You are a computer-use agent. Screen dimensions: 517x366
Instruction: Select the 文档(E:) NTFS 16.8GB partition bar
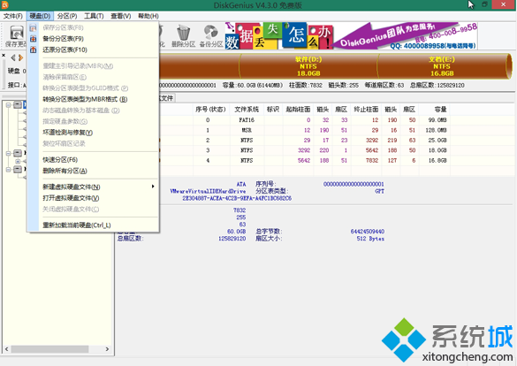pos(442,66)
